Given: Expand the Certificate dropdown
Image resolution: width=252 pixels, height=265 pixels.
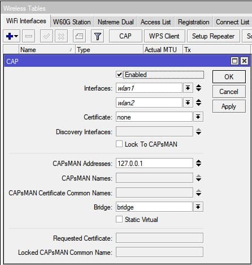Looking at the screenshot, I should (x=198, y=117).
